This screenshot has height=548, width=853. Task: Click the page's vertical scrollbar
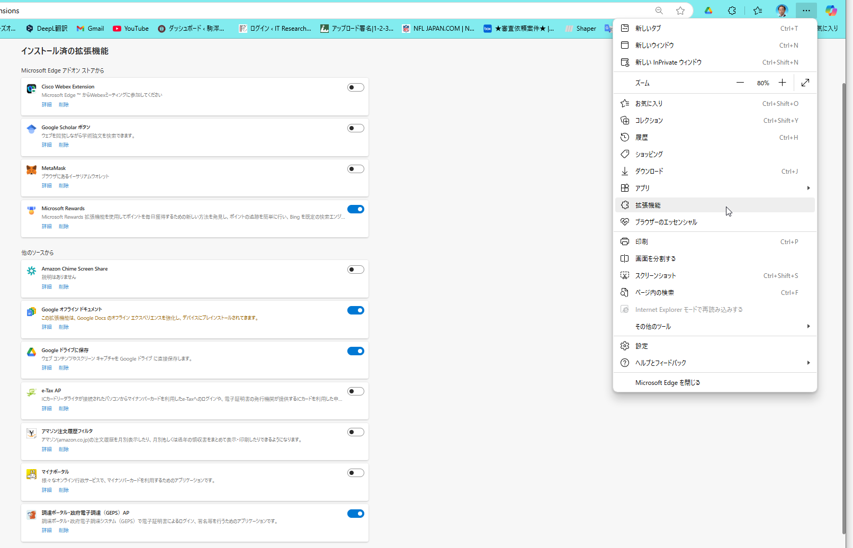(844, 307)
